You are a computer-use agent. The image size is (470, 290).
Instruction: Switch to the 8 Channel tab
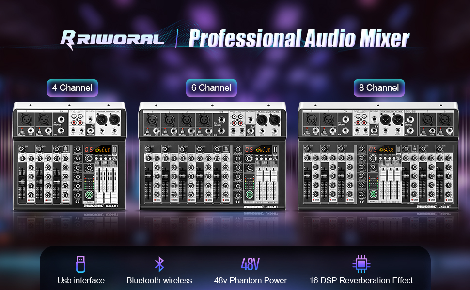coord(379,87)
